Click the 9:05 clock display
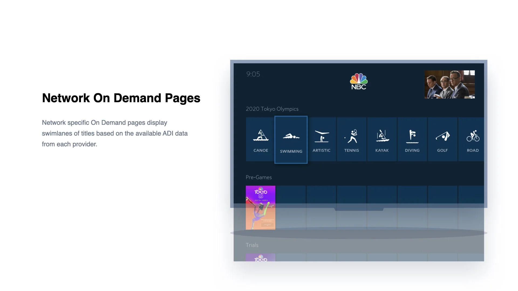The image size is (518, 291). coord(253,74)
